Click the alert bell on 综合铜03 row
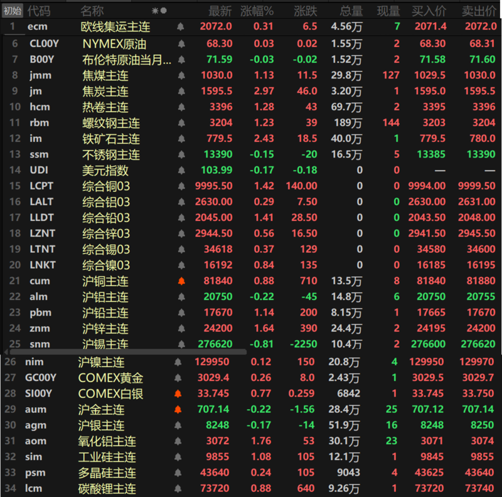502x497 pixels. pos(181,186)
